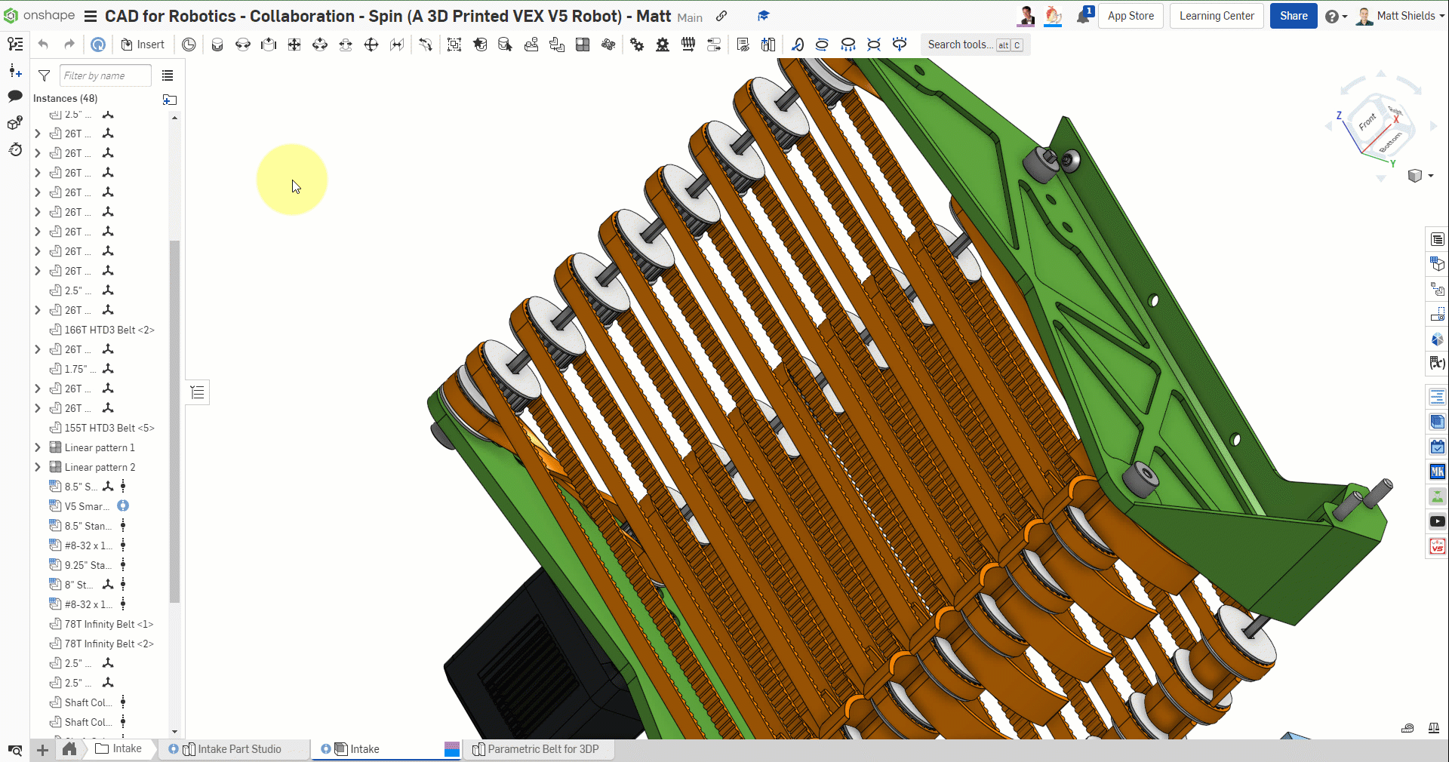The width and height of the screenshot is (1449, 762).
Task: Open the Mass properties scale icon
Action: (x=1433, y=728)
